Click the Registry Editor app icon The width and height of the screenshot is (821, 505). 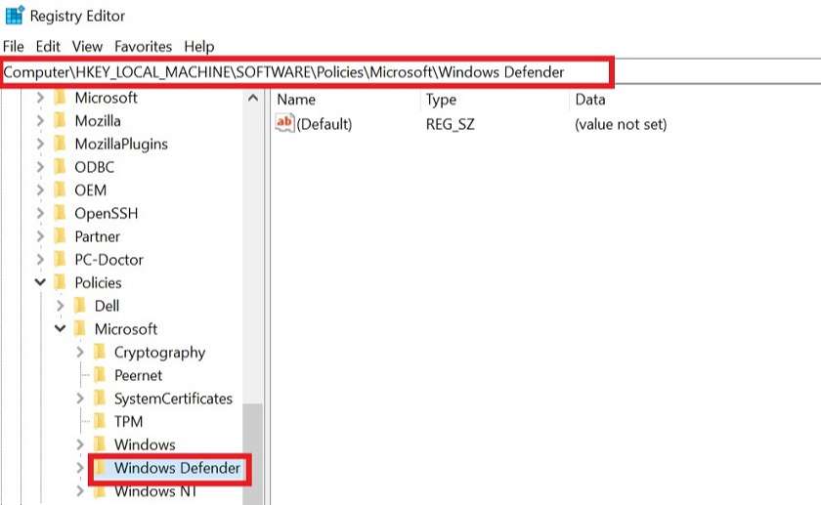pos(15,16)
